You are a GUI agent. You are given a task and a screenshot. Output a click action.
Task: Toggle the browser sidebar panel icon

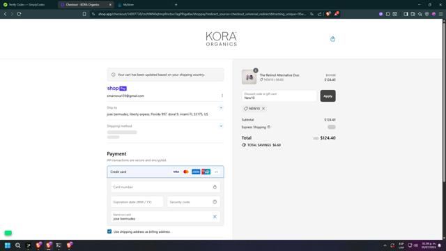[x=406, y=14]
